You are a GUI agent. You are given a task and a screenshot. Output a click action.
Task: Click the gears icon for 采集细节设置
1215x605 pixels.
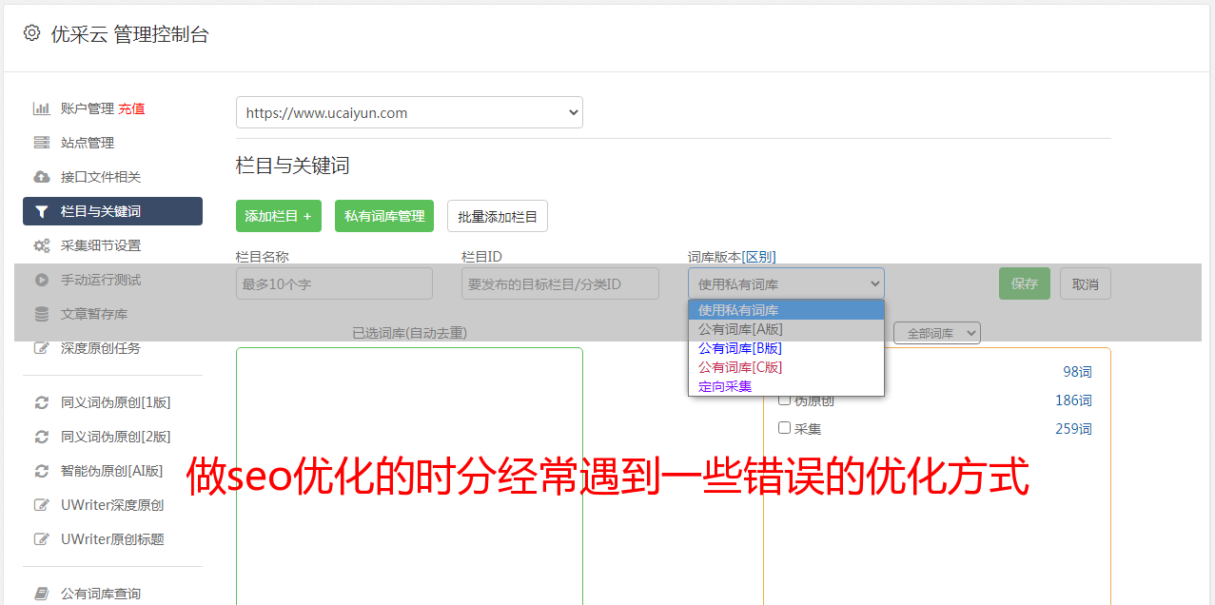42,245
